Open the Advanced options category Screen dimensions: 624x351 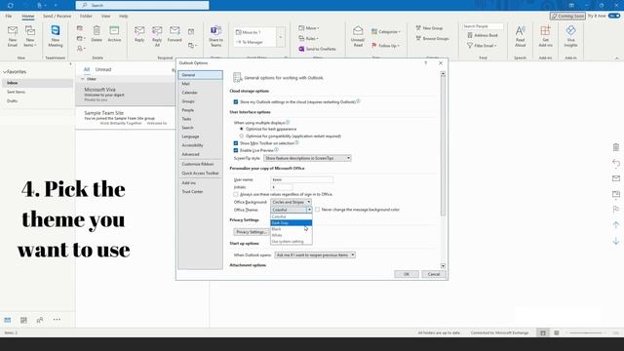pos(200,154)
